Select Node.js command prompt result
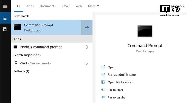Viewport: 187px width, 103px height. [x=52, y=47]
